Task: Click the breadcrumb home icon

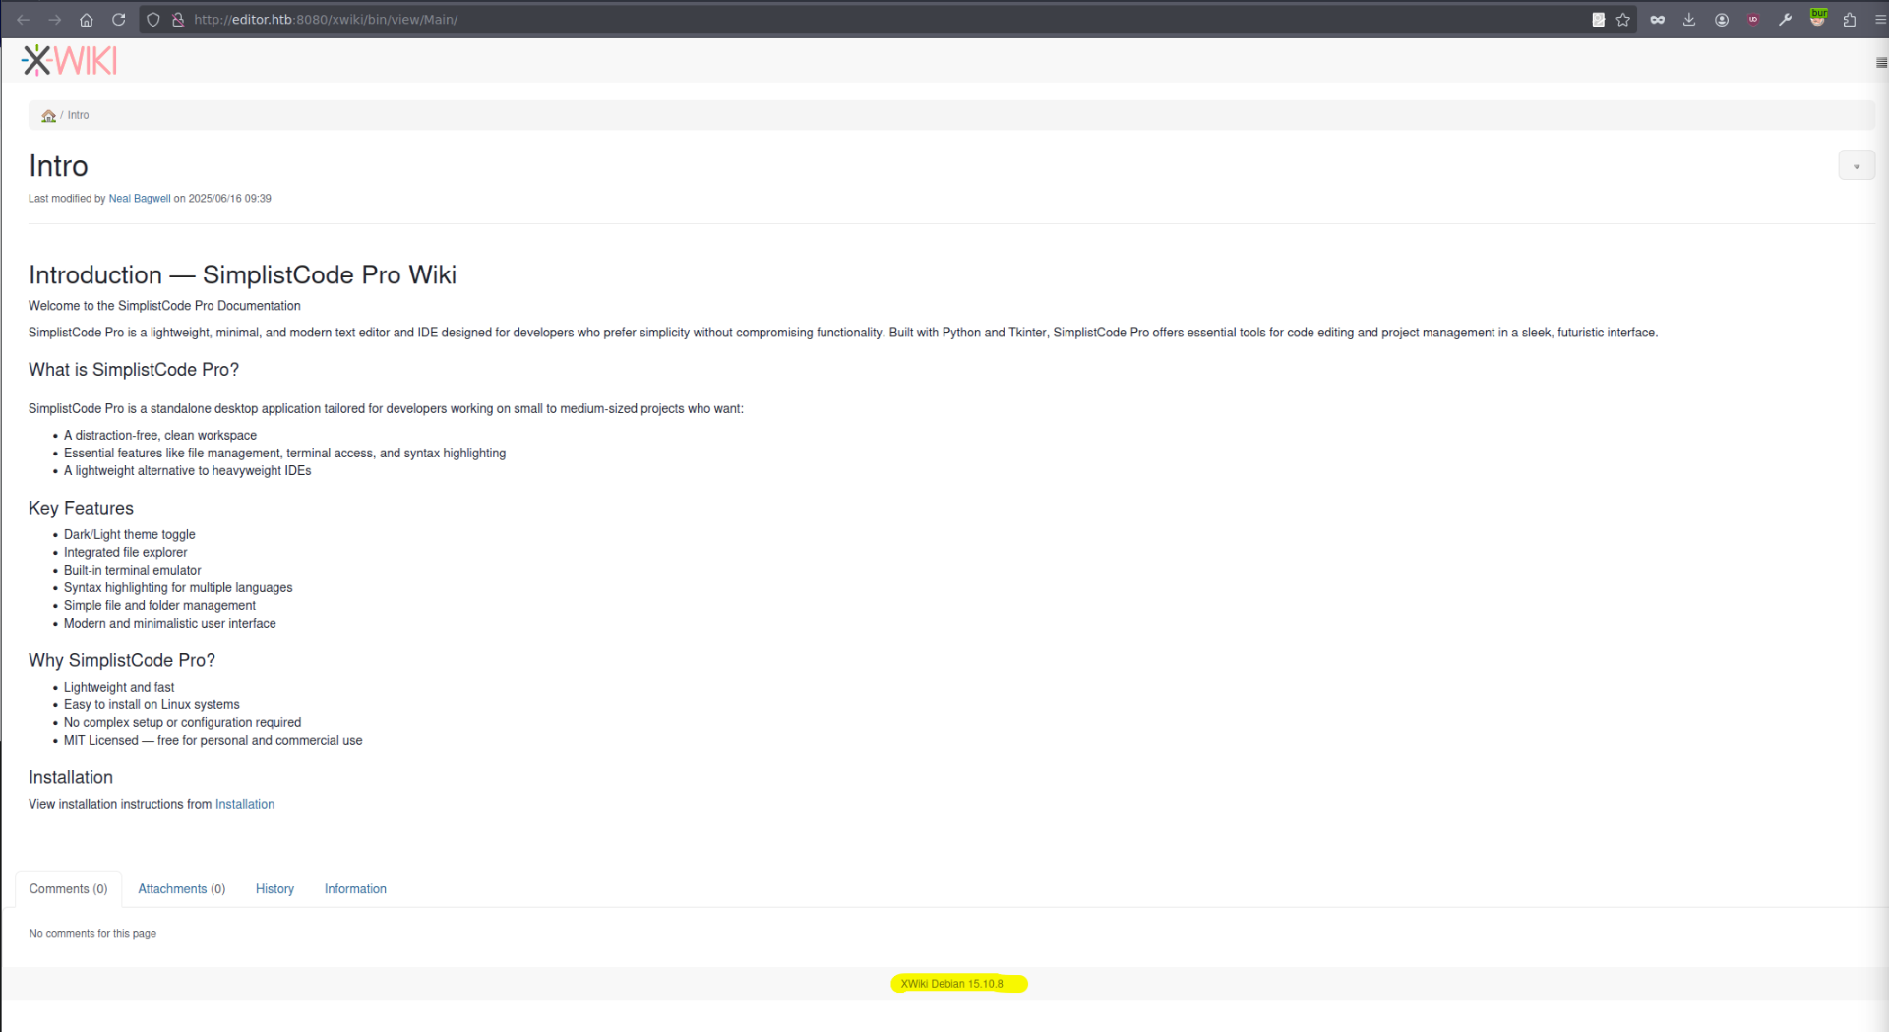Action: pyautogui.click(x=48, y=116)
